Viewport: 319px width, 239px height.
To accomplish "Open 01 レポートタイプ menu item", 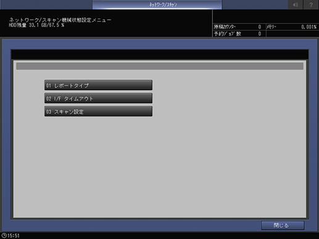I will tap(98, 85).
